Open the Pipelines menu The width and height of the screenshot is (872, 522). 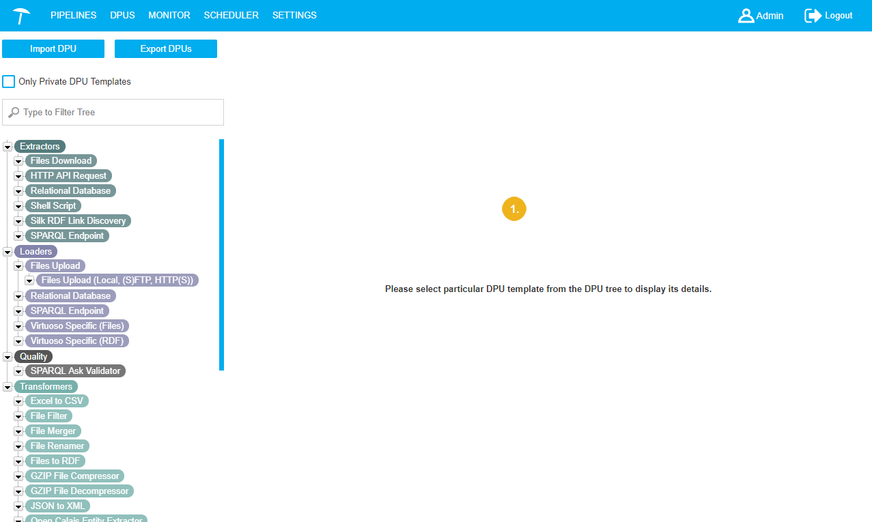[74, 16]
